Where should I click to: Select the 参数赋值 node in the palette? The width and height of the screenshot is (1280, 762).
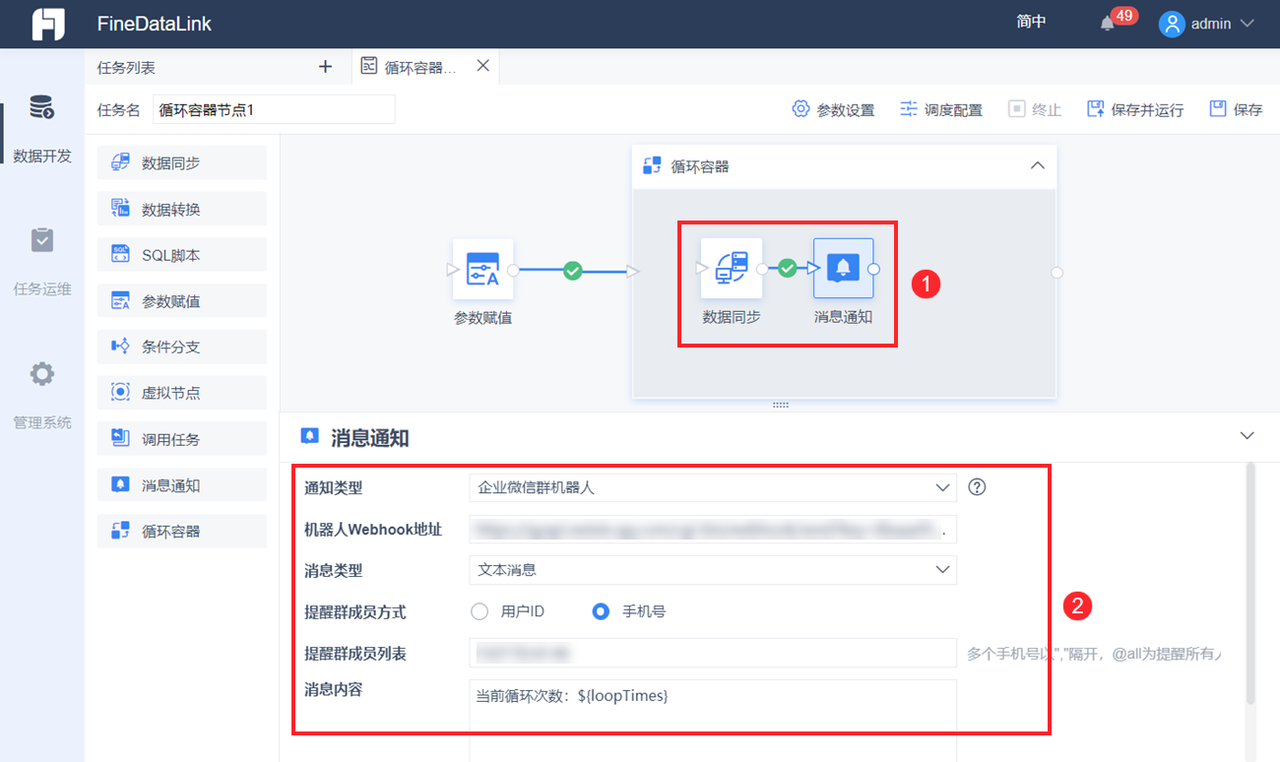point(182,301)
